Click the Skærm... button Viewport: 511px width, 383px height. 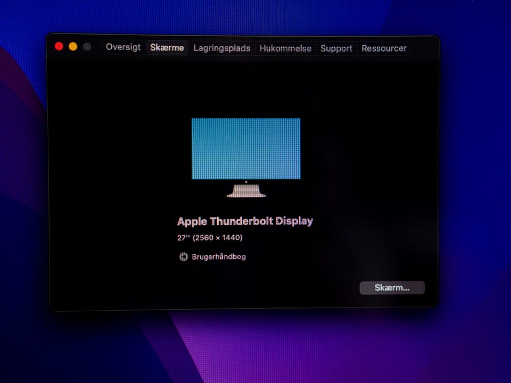(392, 288)
